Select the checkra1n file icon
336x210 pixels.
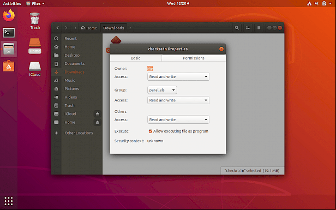pos(116,40)
